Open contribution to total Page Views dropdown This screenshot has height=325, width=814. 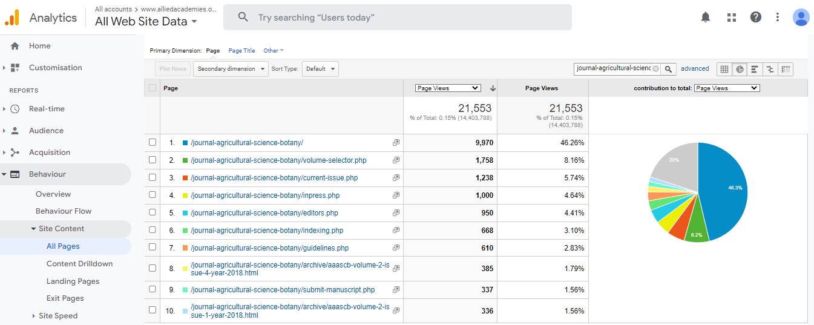(x=726, y=88)
